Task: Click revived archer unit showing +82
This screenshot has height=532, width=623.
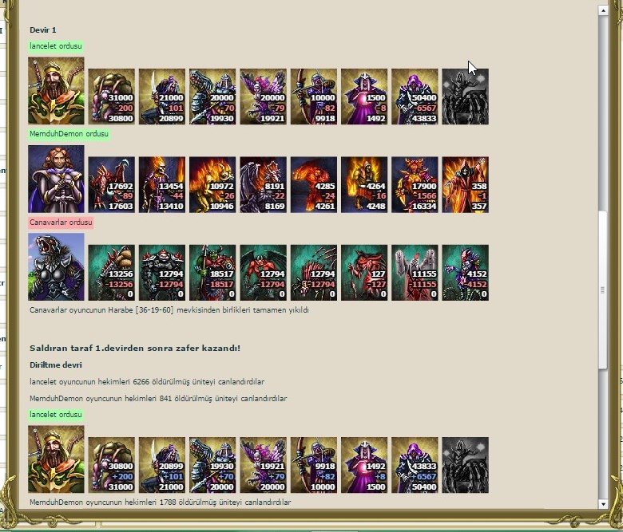Action: pos(313,465)
